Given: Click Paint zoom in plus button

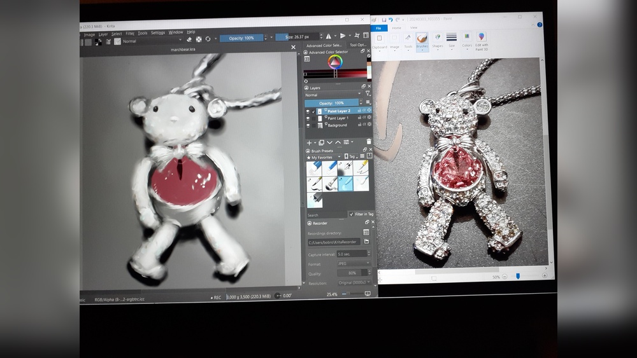Looking at the screenshot, I should [545, 275].
